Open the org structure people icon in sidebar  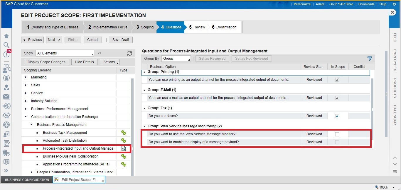click(x=6, y=68)
